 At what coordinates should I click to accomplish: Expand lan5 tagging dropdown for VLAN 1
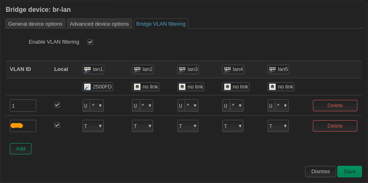coord(278,106)
